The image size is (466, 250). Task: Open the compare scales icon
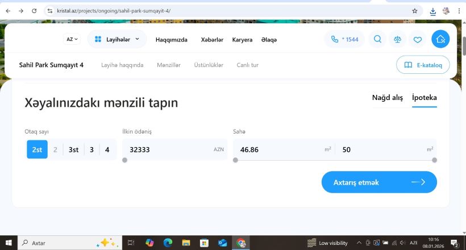coord(397,39)
